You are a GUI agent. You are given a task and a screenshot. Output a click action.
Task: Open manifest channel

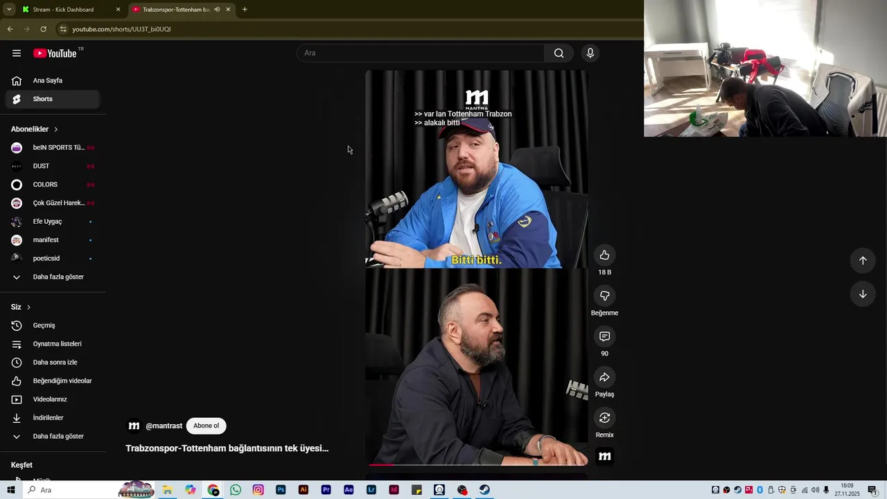pyautogui.click(x=53, y=240)
